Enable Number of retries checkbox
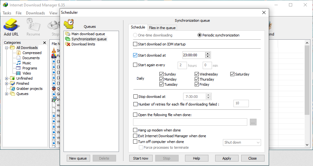 pos(135,104)
